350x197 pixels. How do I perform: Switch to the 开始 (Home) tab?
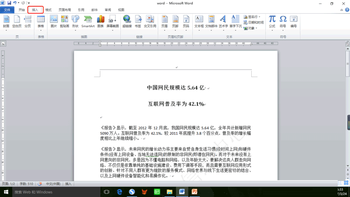(x=22, y=10)
